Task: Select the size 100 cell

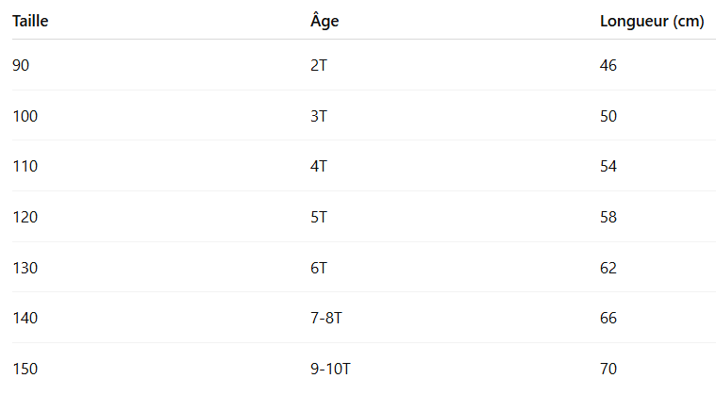Action: pos(25,116)
